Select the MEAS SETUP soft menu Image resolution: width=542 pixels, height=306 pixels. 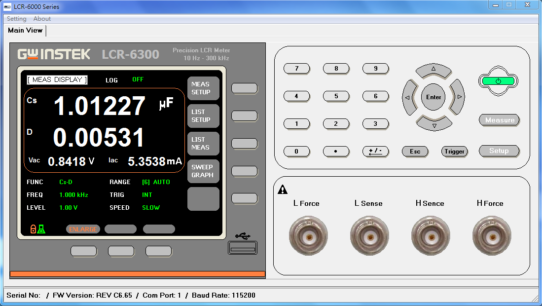203,88
